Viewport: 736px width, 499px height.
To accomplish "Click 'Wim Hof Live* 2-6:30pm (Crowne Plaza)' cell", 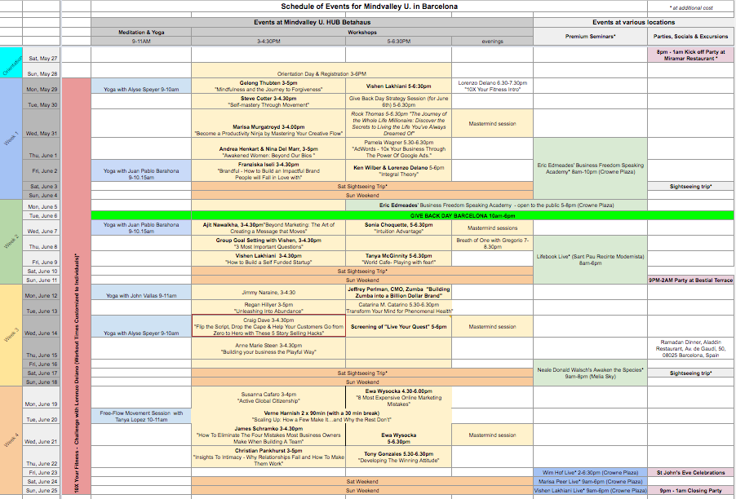I will 590,472.
